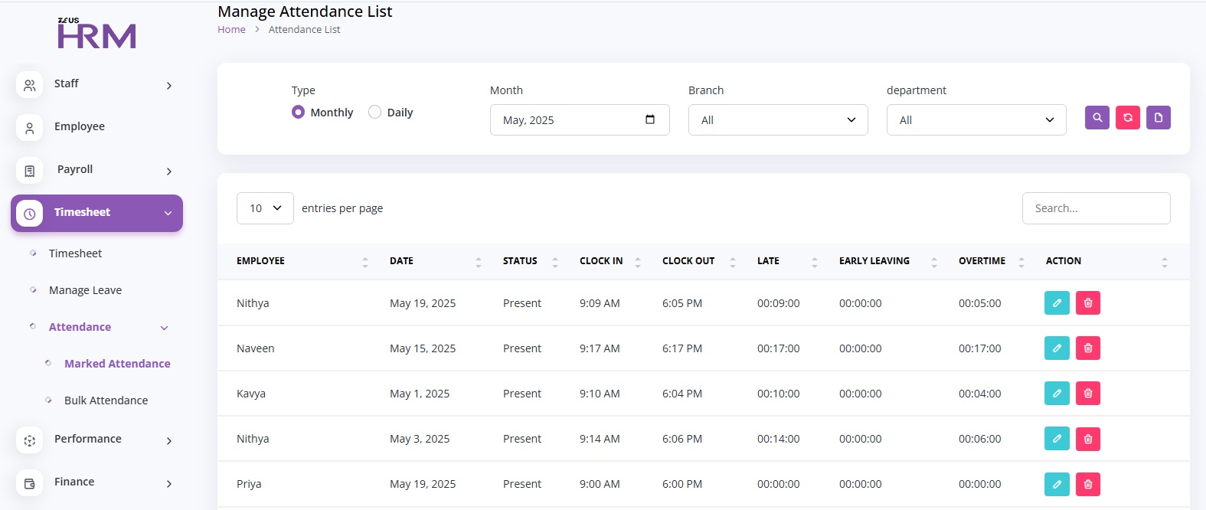Open the Employee sidebar section

point(80,126)
